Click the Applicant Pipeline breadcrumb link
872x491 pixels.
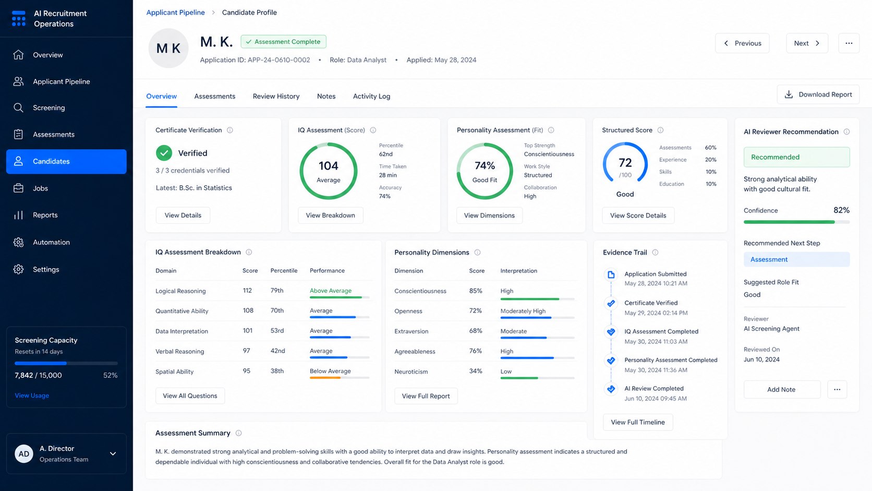175,13
